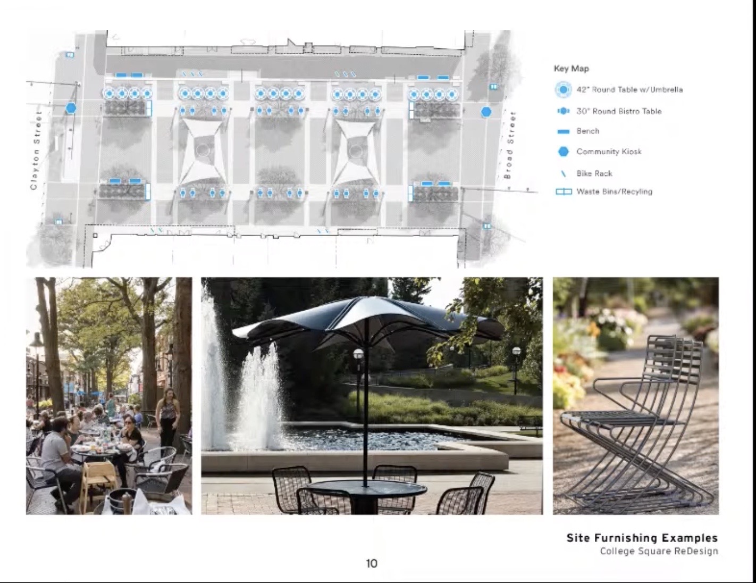Image resolution: width=756 pixels, height=583 pixels.
Task: Click the Waste Bins/Recycling legend icon
Action: click(x=564, y=191)
